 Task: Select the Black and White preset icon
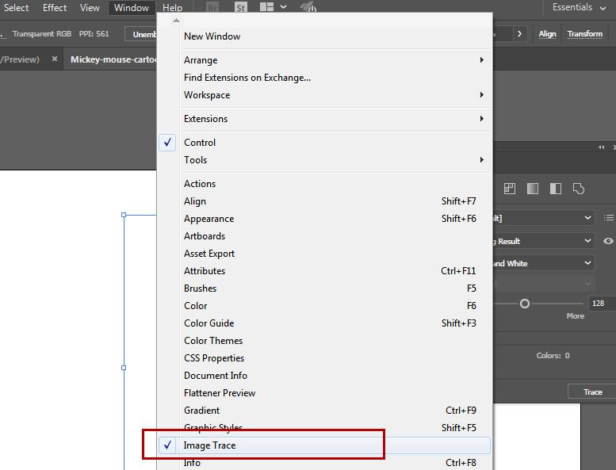pos(556,189)
